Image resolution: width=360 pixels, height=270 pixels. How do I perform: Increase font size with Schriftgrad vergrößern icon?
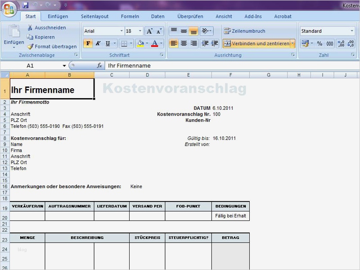point(149,31)
